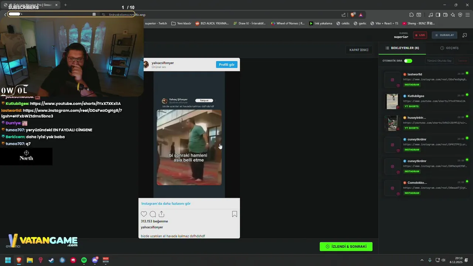
Task: Click the Brave Rewards triangle icon
Action: pyautogui.click(x=361, y=15)
